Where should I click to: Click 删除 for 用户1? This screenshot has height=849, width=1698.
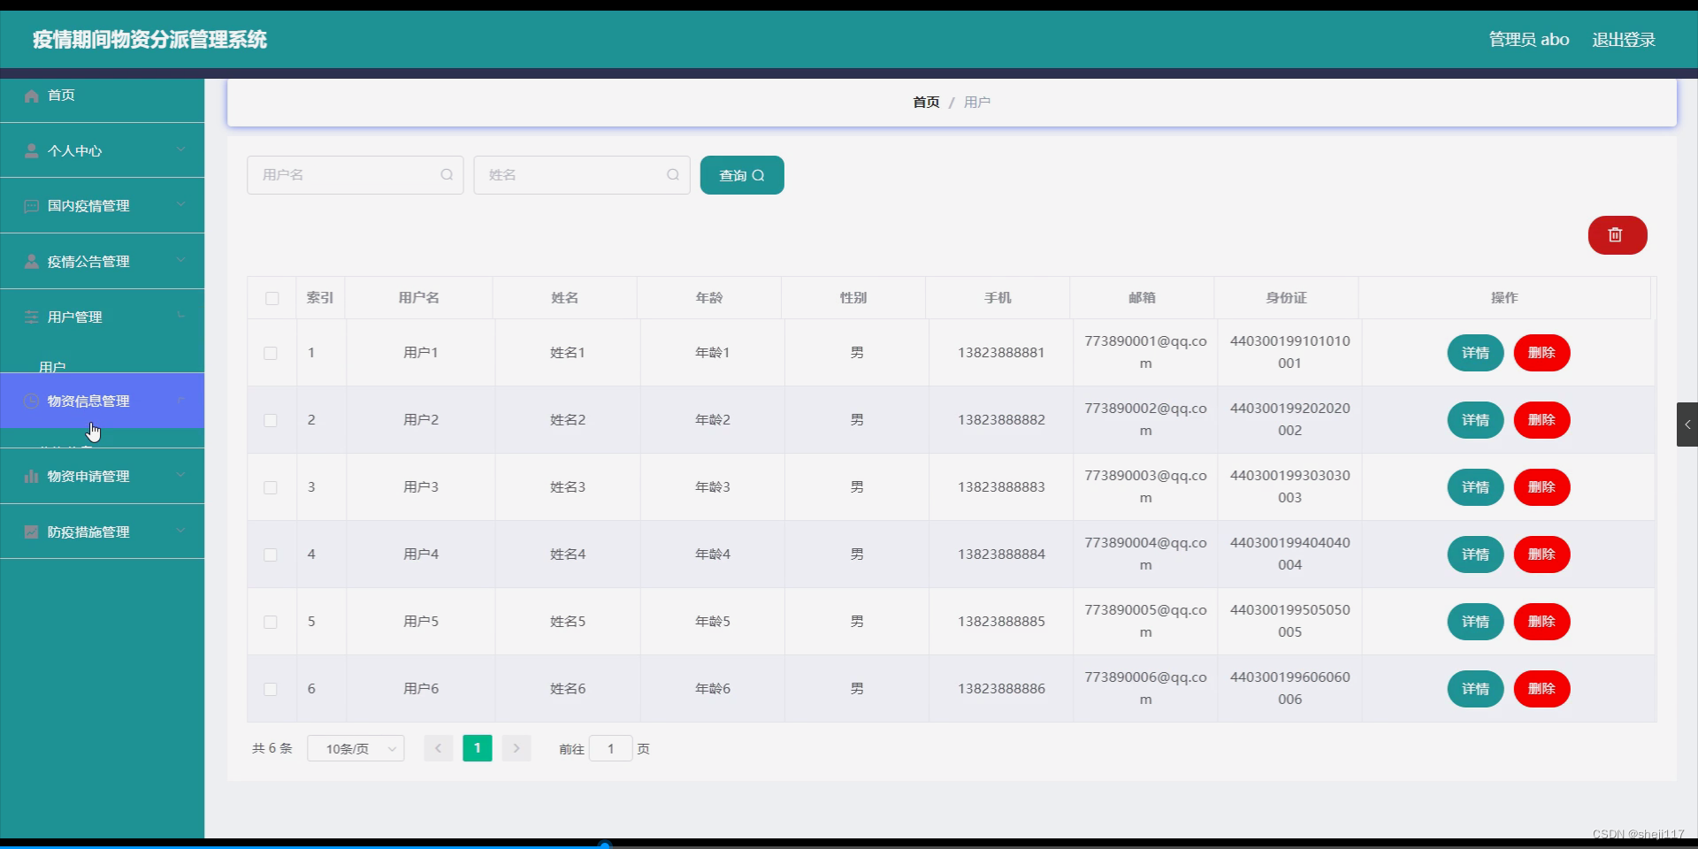tap(1541, 353)
